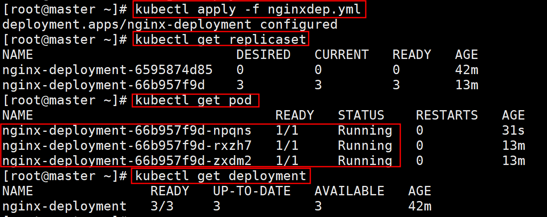This screenshot has width=547, height=217.
Task: Click the 'kubectl get replicaset' command
Action: [x=221, y=40]
